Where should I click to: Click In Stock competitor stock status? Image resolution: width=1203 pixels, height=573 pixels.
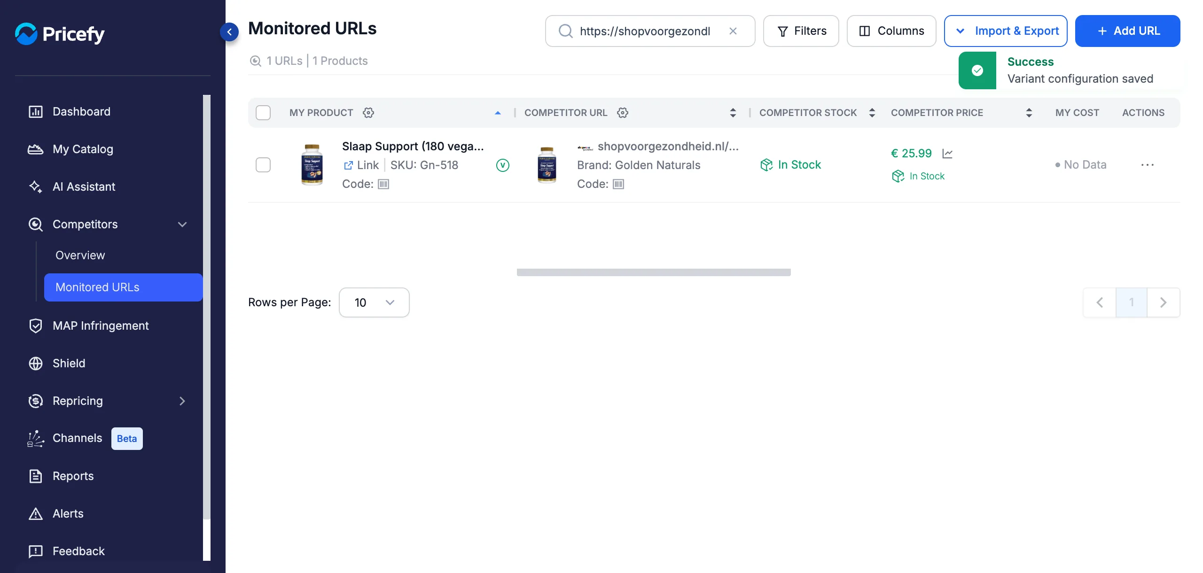[x=790, y=165]
